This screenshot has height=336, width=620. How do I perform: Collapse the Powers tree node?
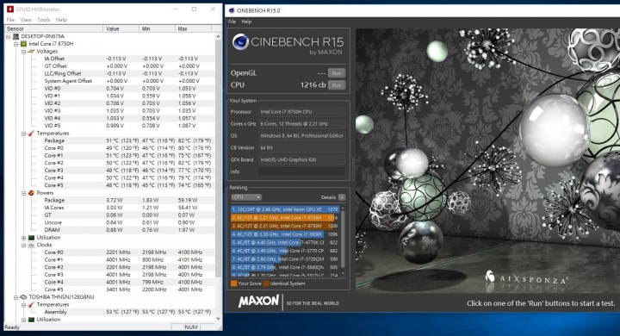pyautogui.click(x=24, y=193)
